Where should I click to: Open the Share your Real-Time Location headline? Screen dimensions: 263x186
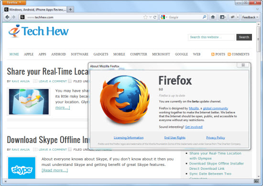click(47, 71)
